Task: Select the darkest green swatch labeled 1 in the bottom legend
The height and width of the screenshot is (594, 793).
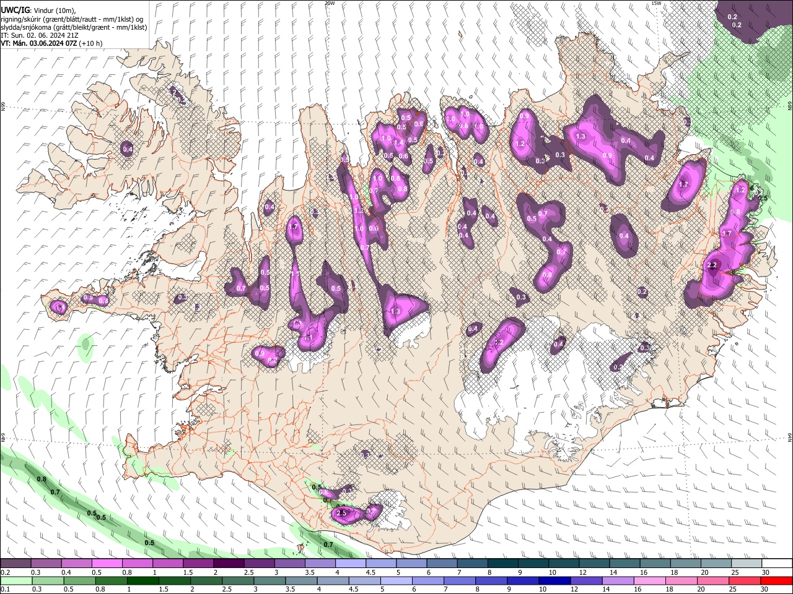Action: tap(143, 580)
